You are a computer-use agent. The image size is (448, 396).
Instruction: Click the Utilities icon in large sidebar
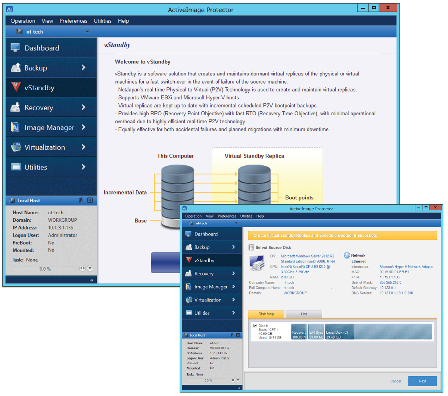tap(16, 167)
